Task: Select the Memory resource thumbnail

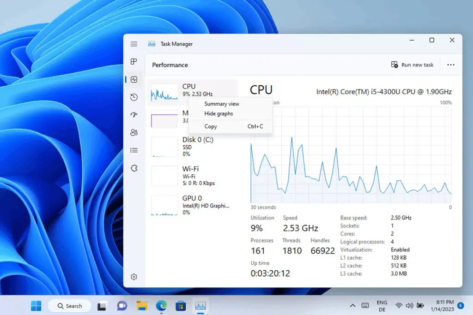Action: point(164,119)
